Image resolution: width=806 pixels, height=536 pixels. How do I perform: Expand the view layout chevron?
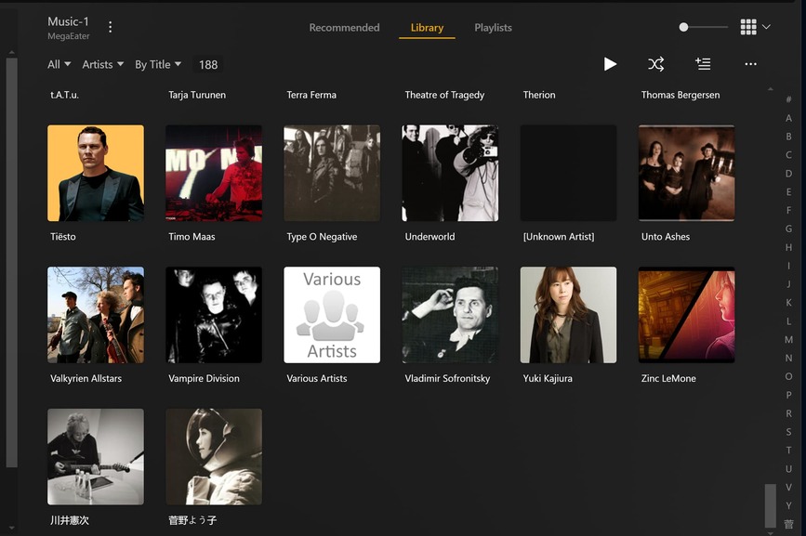tap(766, 27)
